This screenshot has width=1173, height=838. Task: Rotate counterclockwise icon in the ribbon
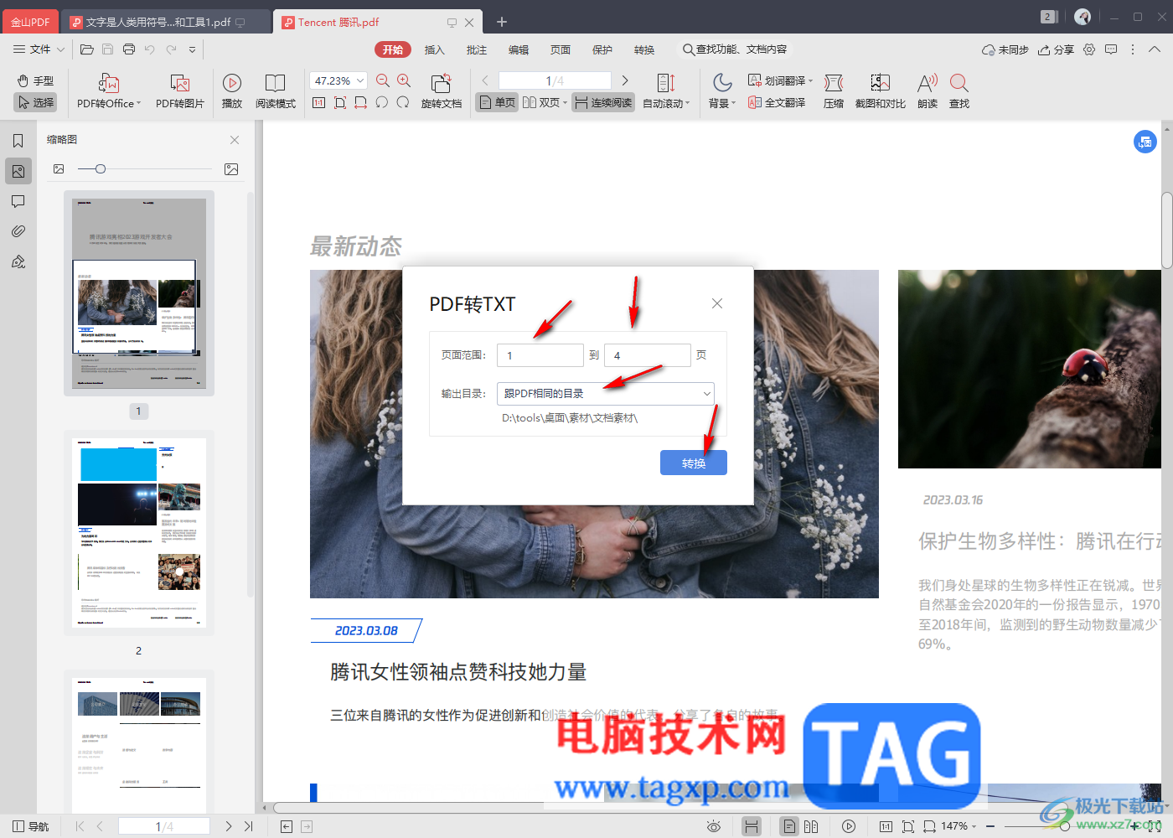382,102
